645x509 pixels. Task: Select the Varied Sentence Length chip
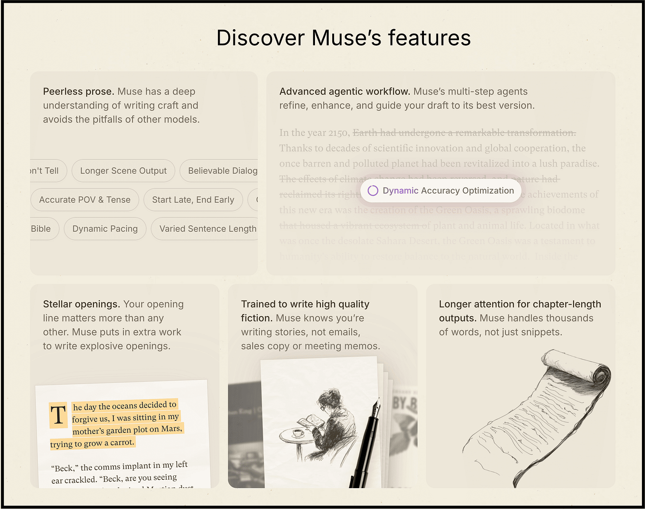pyautogui.click(x=205, y=229)
